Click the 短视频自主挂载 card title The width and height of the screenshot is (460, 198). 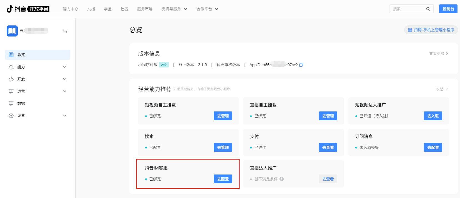point(160,105)
